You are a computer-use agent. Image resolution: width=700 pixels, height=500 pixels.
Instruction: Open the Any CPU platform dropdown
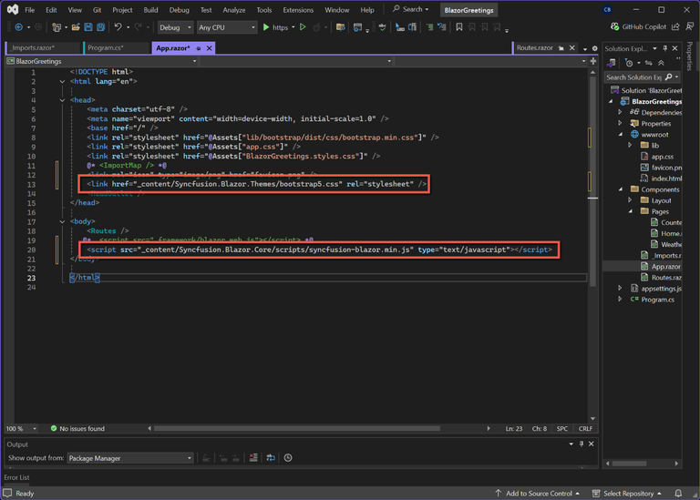(226, 27)
